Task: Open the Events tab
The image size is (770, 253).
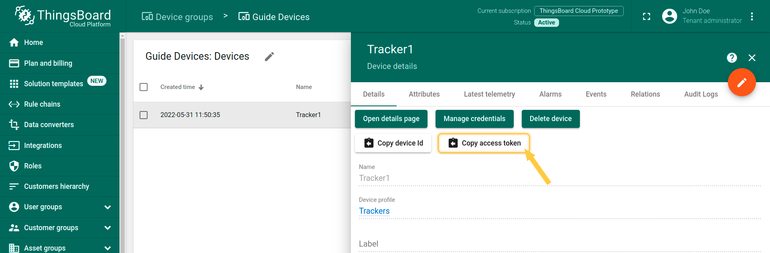Action: (x=596, y=94)
